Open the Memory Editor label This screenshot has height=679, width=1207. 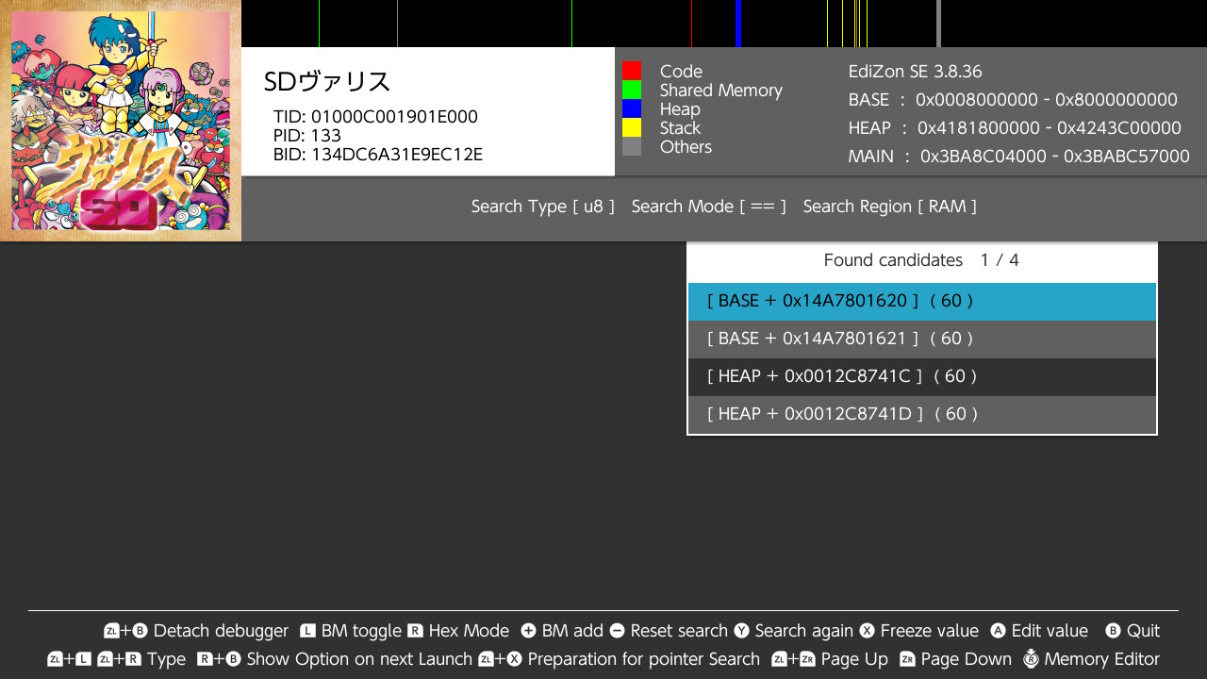click(x=1101, y=659)
